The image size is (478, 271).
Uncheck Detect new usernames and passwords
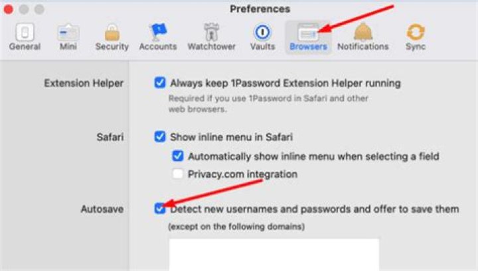click(160, 209)
